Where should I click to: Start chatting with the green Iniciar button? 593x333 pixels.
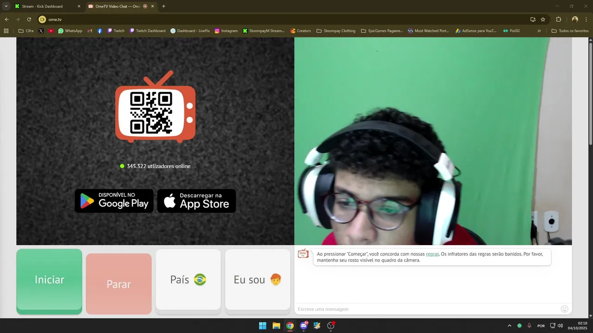click(x=49, y=281)
